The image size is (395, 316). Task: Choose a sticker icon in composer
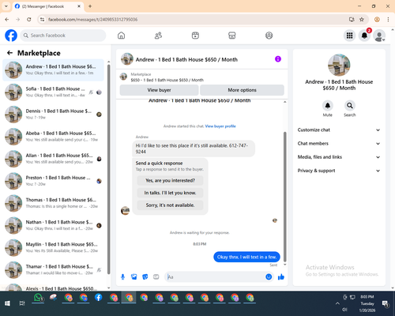click(x=145, y=276)
